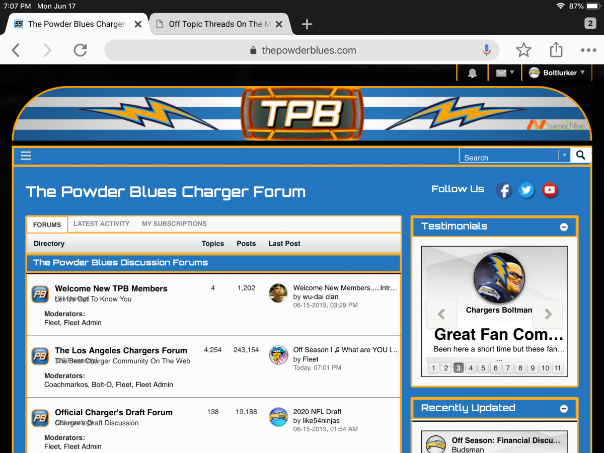Jump to testimonial page 7

(508, 368)
